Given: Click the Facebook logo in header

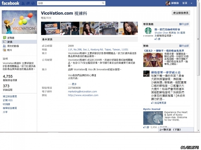Looking at the screenshot, I should pos(10,3).
